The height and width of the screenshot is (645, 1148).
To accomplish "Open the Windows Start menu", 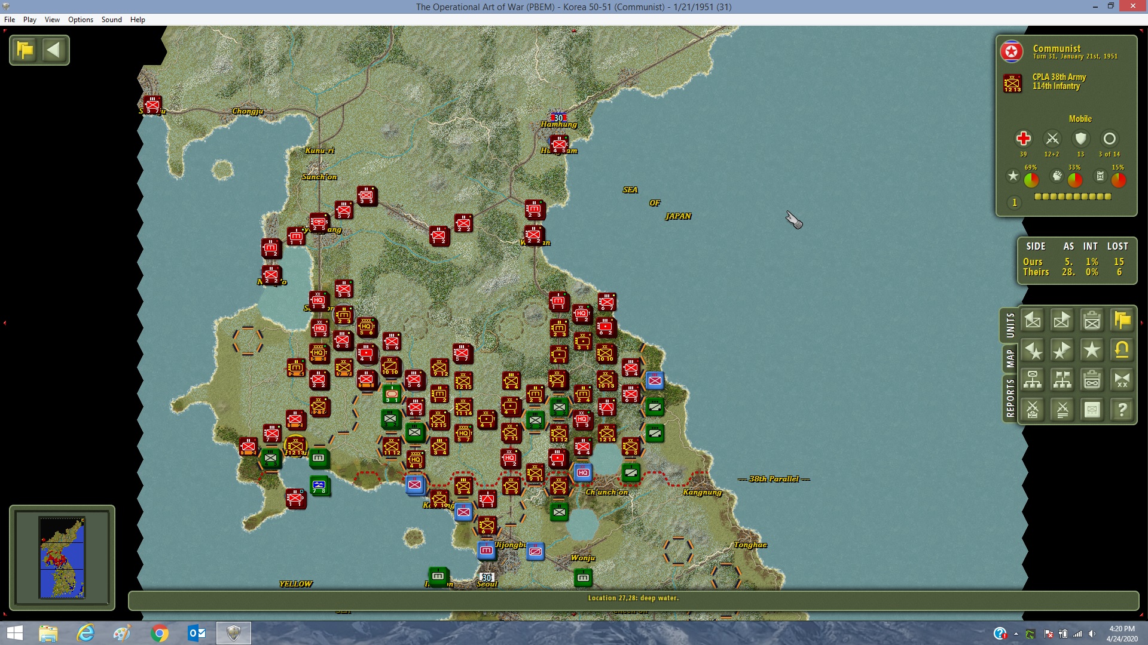I will [x=14, y=633].
